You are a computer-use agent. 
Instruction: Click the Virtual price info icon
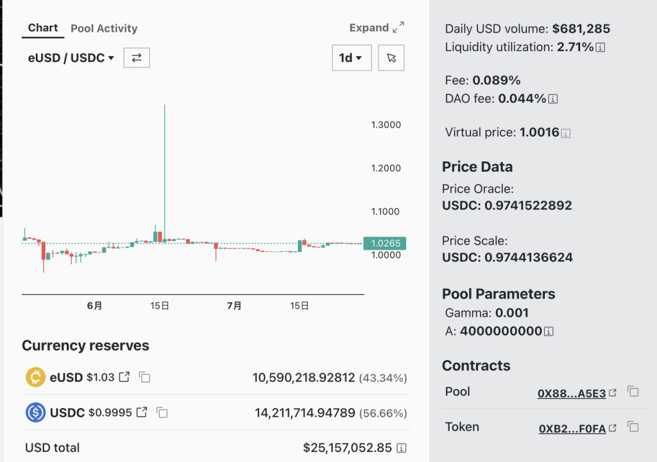tap(566, 133)
